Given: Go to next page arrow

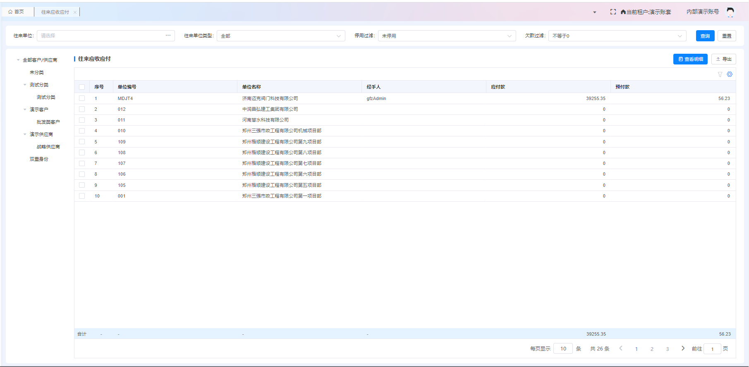Looking at the screenshot, I should point(683,348).
